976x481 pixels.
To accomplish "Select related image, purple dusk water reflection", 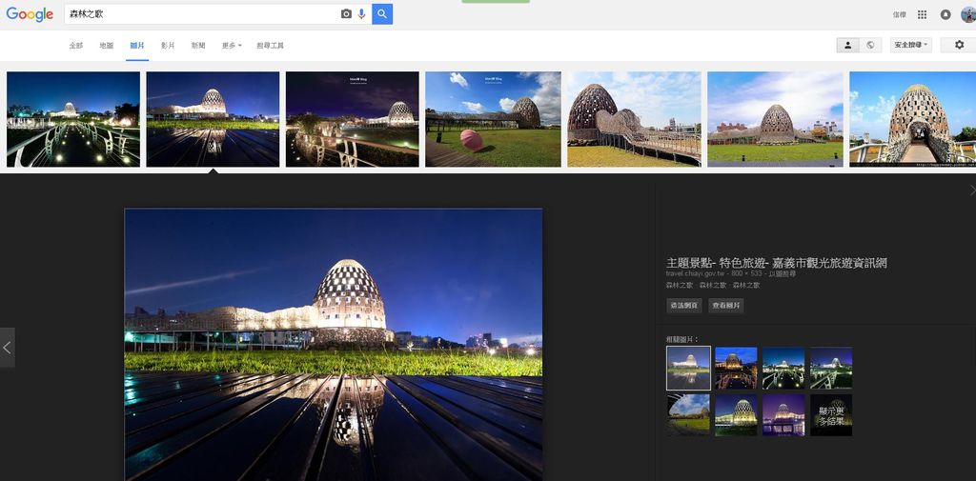I will tap(783, 415).
